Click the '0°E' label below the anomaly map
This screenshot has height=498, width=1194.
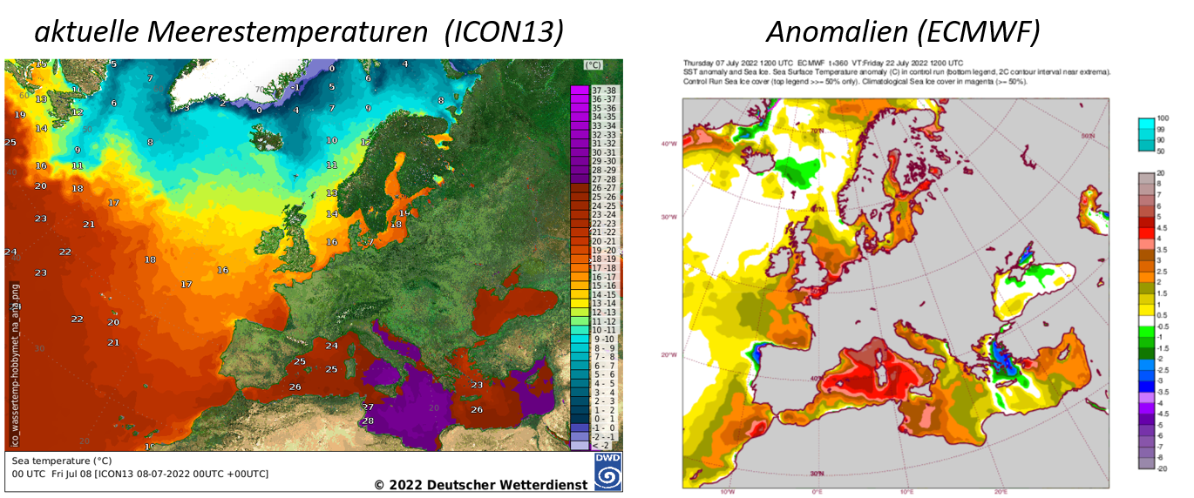(817, 492)
